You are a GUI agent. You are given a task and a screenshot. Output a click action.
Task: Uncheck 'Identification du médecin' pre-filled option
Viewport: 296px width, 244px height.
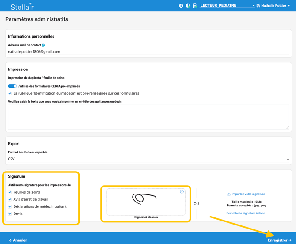coord(10,93)
